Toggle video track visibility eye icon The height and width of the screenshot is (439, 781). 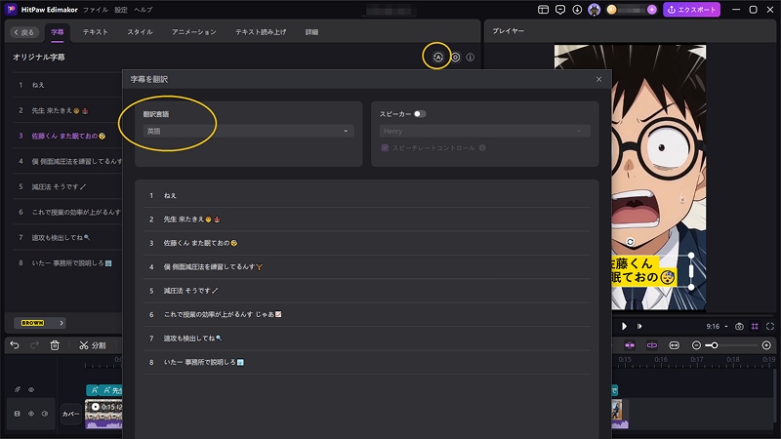pos(31,414)
